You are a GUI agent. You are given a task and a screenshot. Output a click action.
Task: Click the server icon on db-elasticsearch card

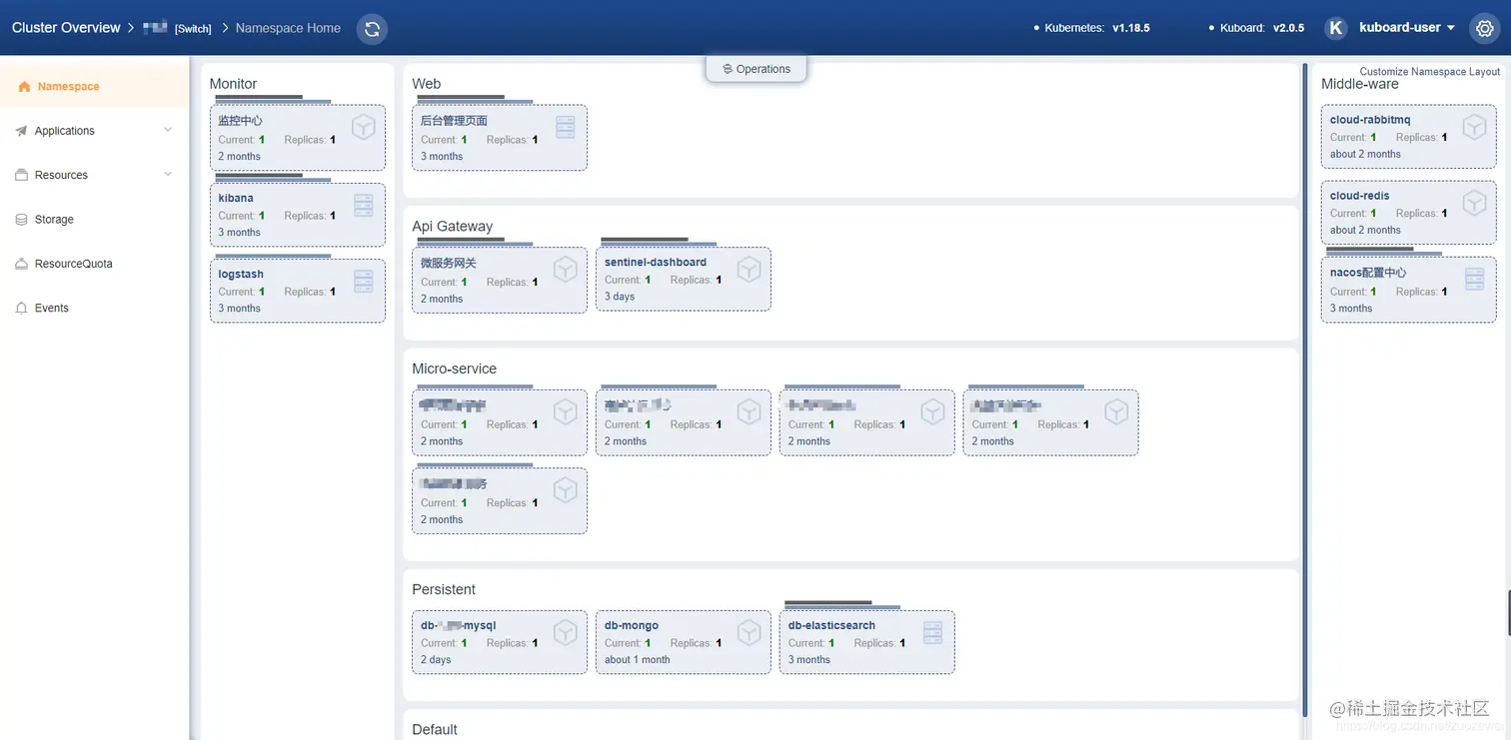pyautogui.click(x=932, y=632)
